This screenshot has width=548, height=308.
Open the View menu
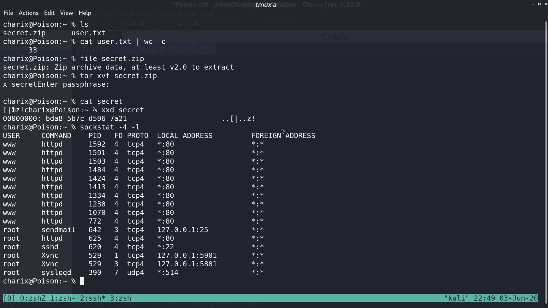[67, 13]
